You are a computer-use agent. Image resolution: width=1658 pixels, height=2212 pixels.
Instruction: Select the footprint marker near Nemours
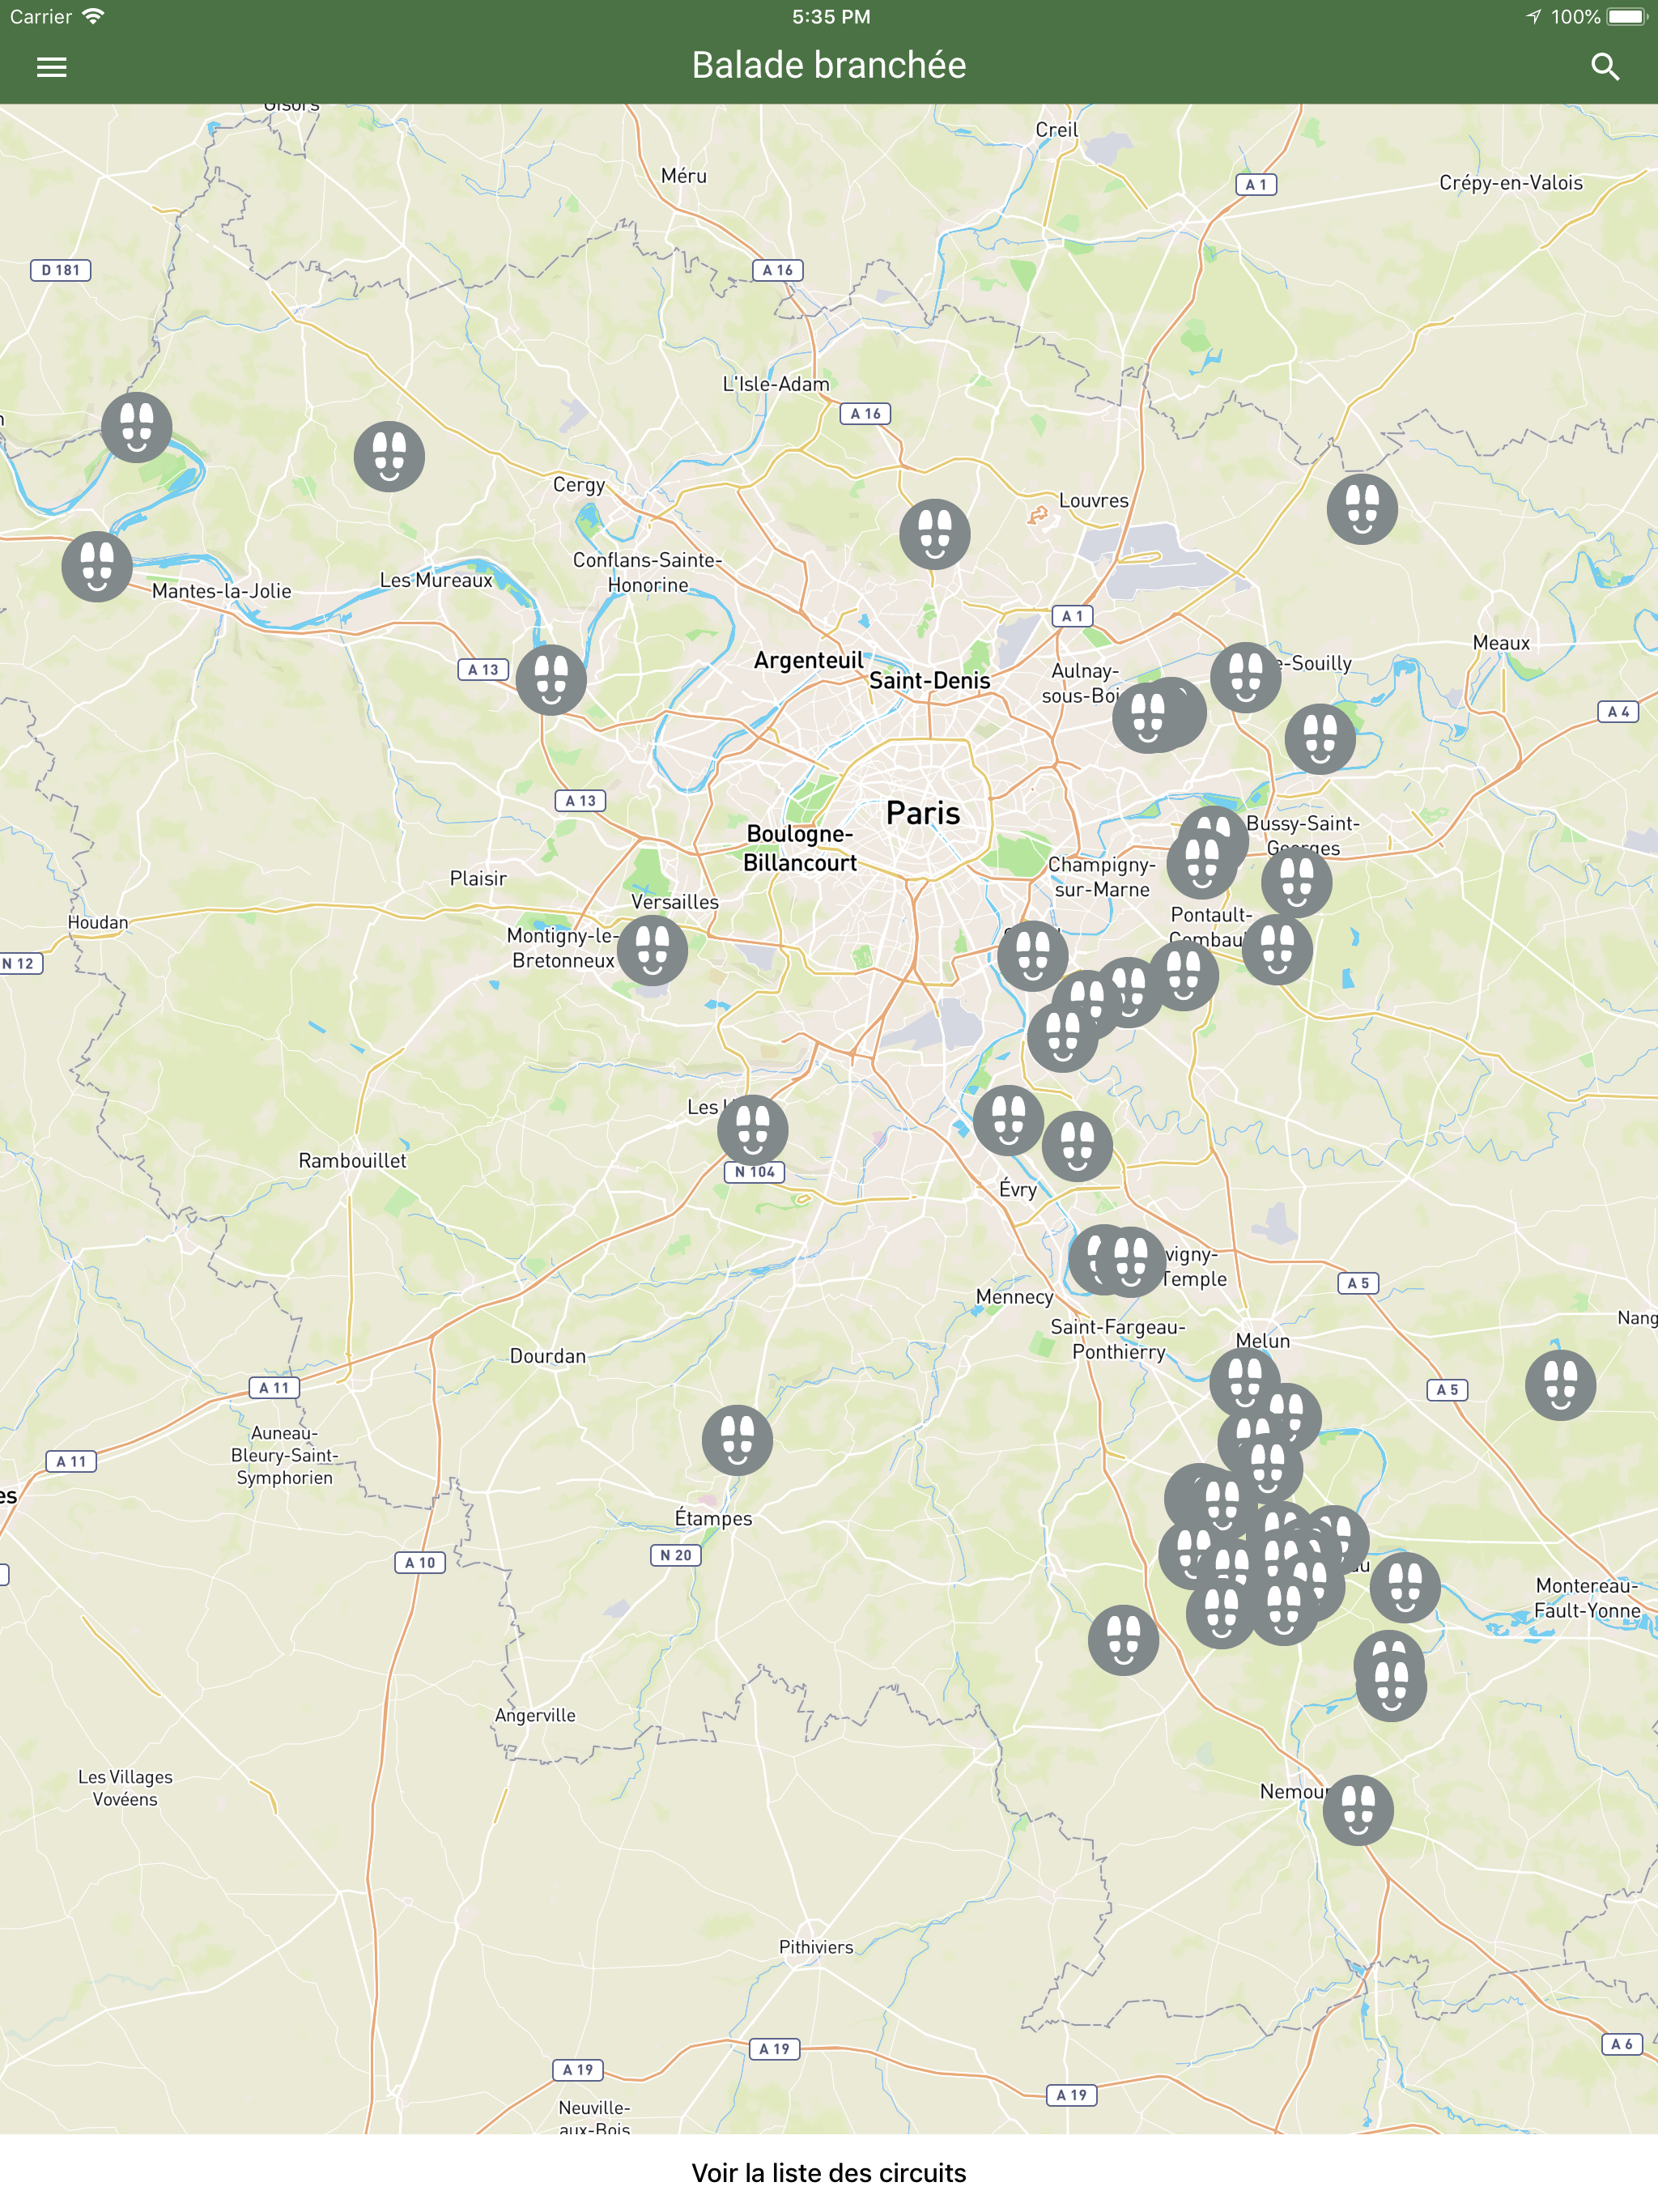click(x=1358, y=1810)
